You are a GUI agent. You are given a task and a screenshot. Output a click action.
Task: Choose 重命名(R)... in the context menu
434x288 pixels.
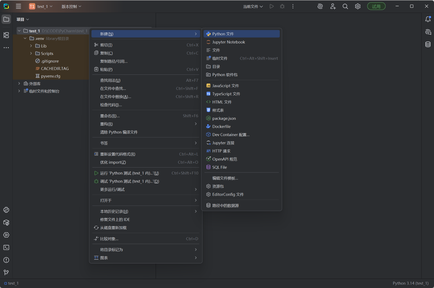[146, 116]
